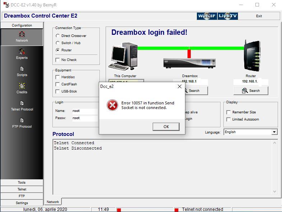Click the Dreambox receiver image
This screenshot has height=212, width=282.
pyautogui.click(x=189, y=63)
